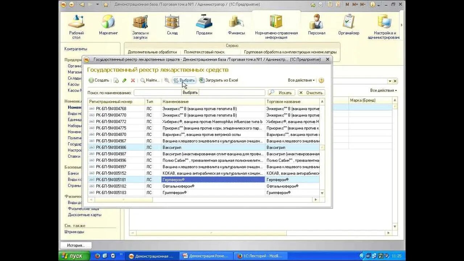The height and width of the screenshot is (261, 464).
Task: Click the copy-record icon next to Создать
Action: point(116,80)
